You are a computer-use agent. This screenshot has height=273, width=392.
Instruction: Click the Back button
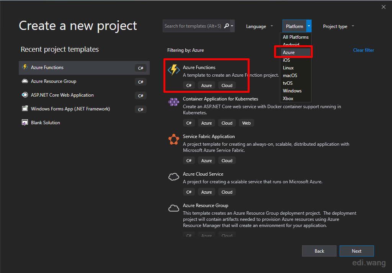pyautogui.click(x=319, y=251)
